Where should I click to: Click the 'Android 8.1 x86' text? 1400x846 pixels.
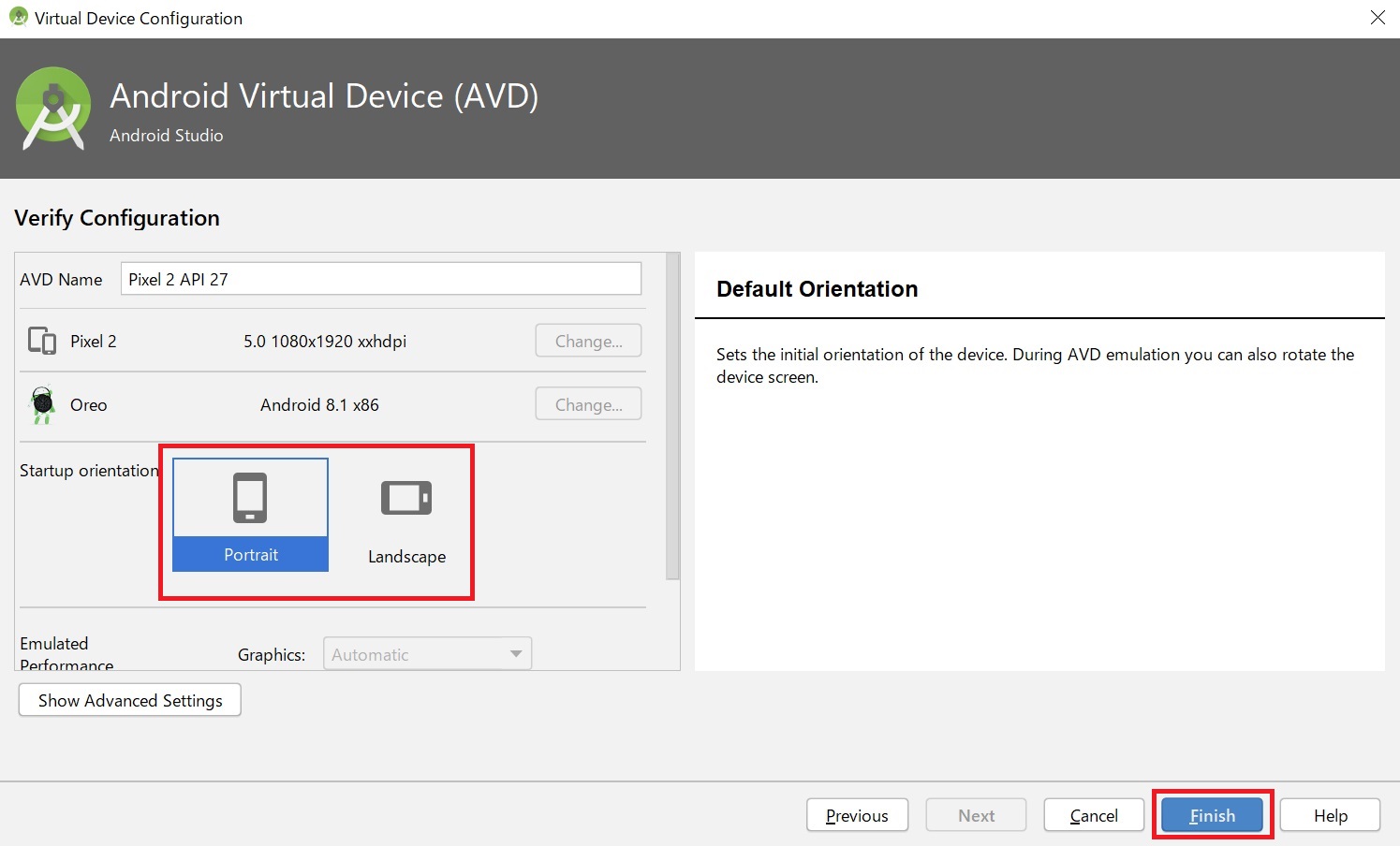tap(319, 405)
